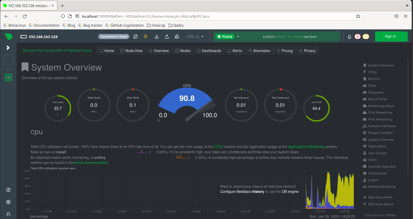413x219 pixels.
Task: Click the Used Swap gauge
Action: 58,108
